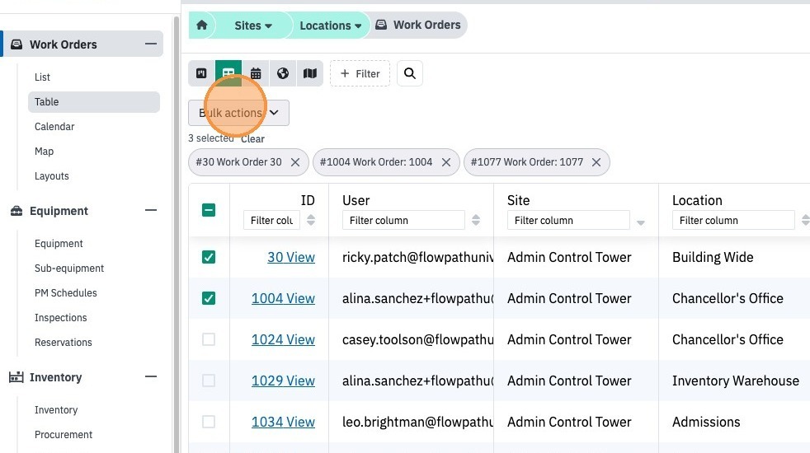Uncheck row 1004 checkbox
Screen dimensions: 810x453
[209, 298]
